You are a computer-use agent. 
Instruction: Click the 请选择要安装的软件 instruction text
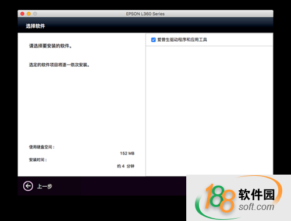click(51, 46)
